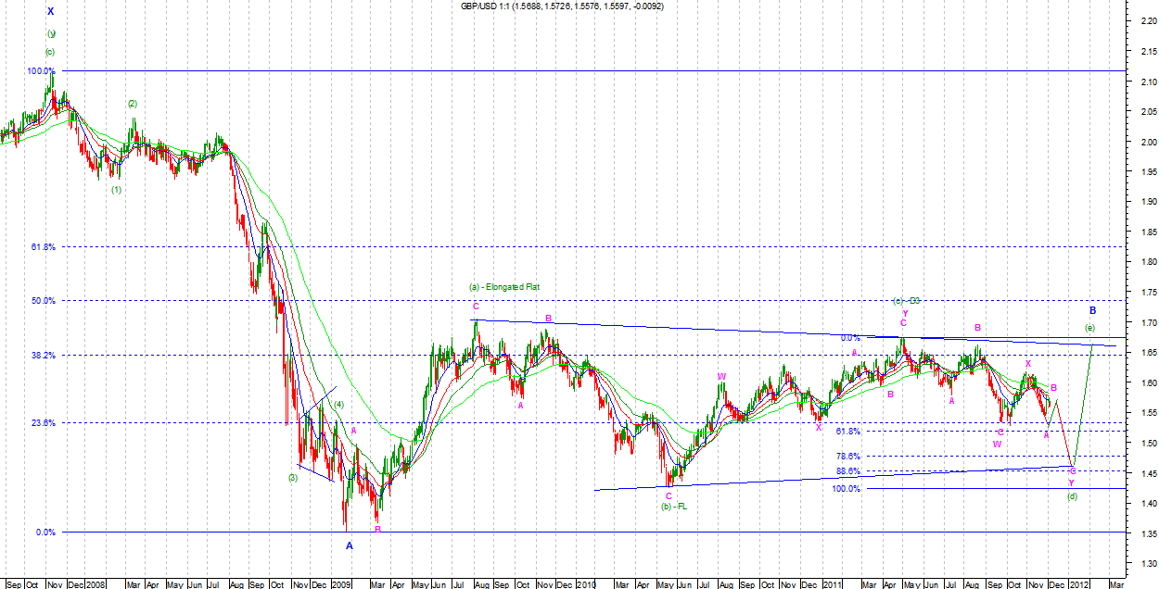Select the 38.2% Fibonacci retracement label
The image size is (1159, 589).
[x=43, y=356]
